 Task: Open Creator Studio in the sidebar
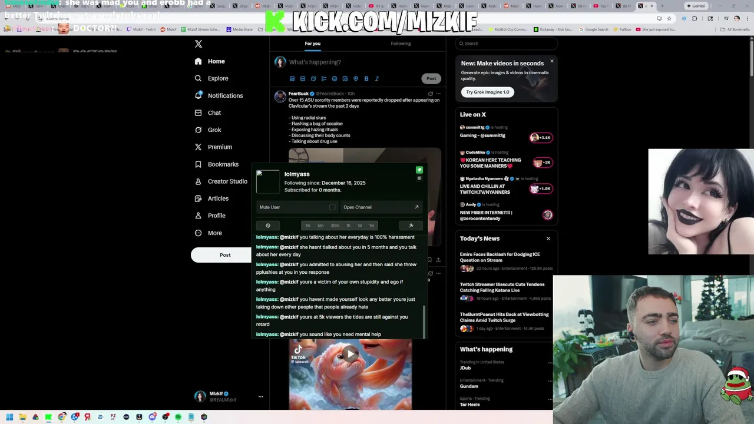click(x=221, y=181)
